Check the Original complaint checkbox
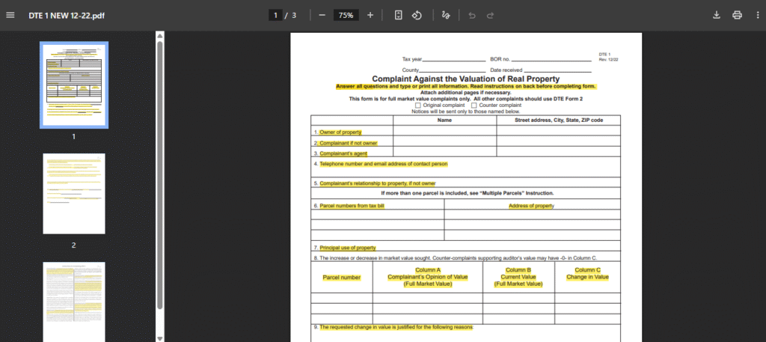The height and width of the screenshot is (342, 766). point(417,105)
